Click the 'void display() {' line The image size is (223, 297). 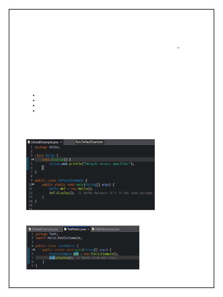click(56, 160)
